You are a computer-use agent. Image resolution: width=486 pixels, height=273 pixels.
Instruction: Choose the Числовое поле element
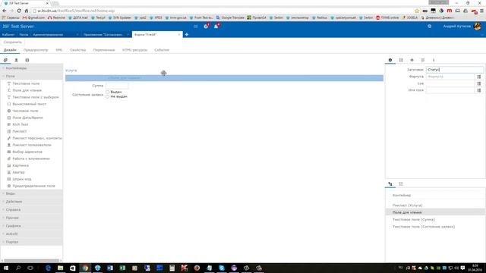[25, 111]
